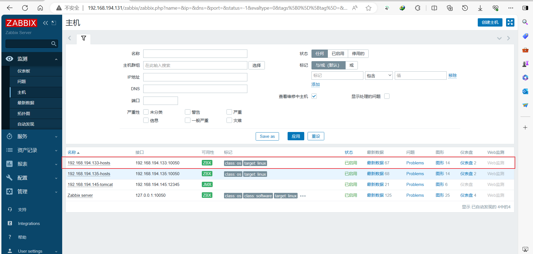Open the filter funnel tab
This screenshot has height=254, width=533.
coord(84,38)
